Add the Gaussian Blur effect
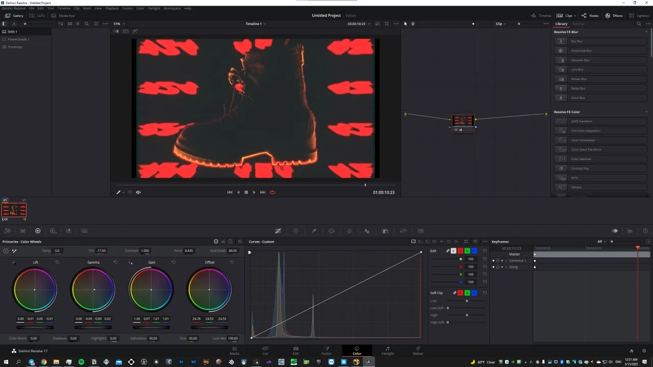This screenshot has width=653, height=367. 600,60
